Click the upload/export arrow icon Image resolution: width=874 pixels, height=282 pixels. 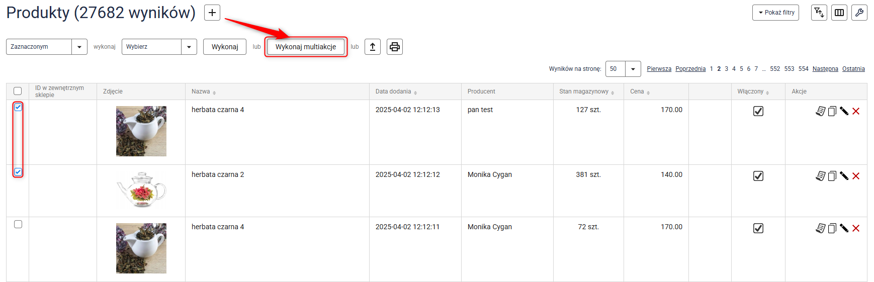[372, 47]
